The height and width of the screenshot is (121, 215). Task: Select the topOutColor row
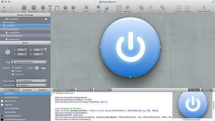25,101
